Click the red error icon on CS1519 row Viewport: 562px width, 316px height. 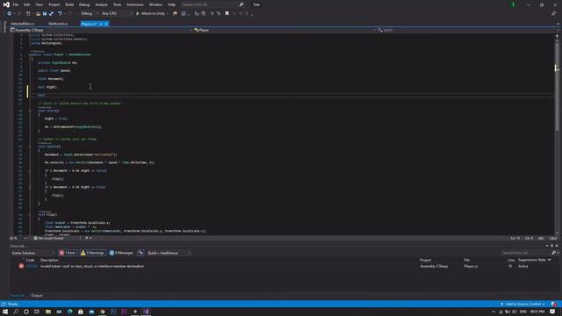click(x=21, y=266)
